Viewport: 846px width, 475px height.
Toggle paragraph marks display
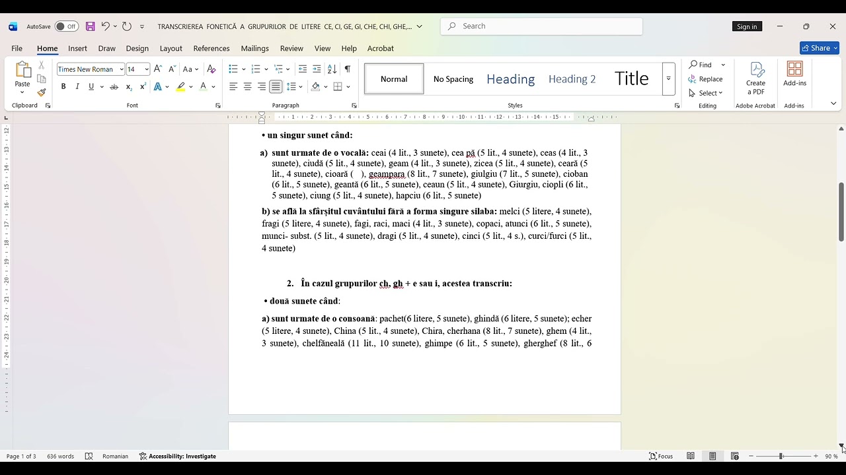coord(348,69)
